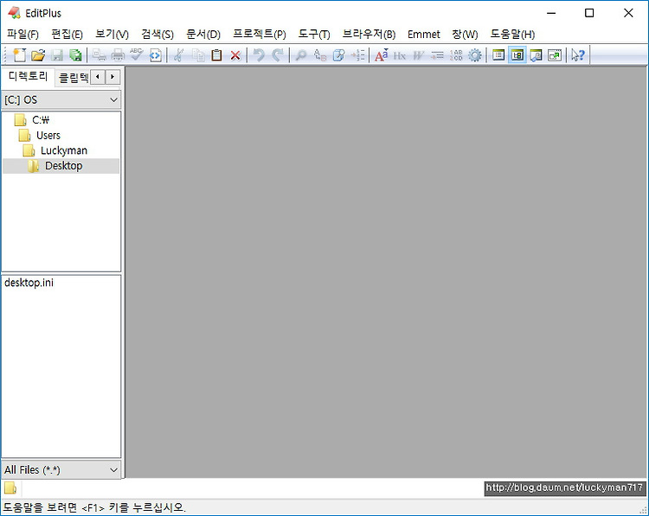Click the context help arrow-question icon
649x516 pixels.
[x=578, y=55]
